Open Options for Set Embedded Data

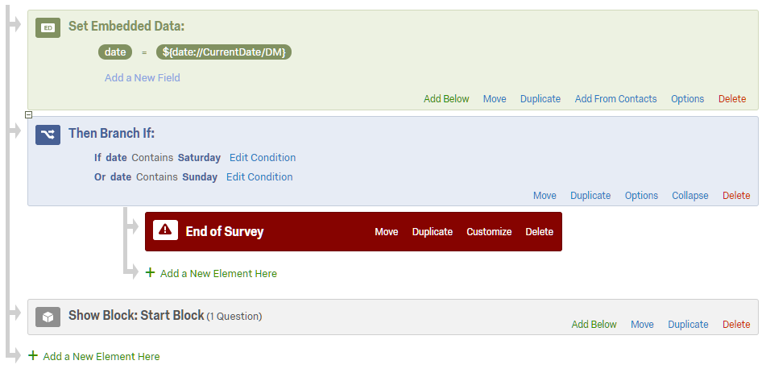click(x=687, y=99)
